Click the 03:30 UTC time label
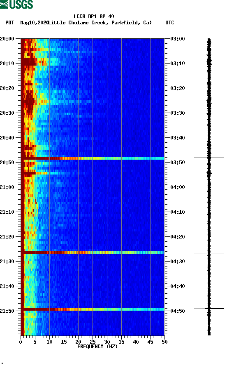 coord(178,113)
